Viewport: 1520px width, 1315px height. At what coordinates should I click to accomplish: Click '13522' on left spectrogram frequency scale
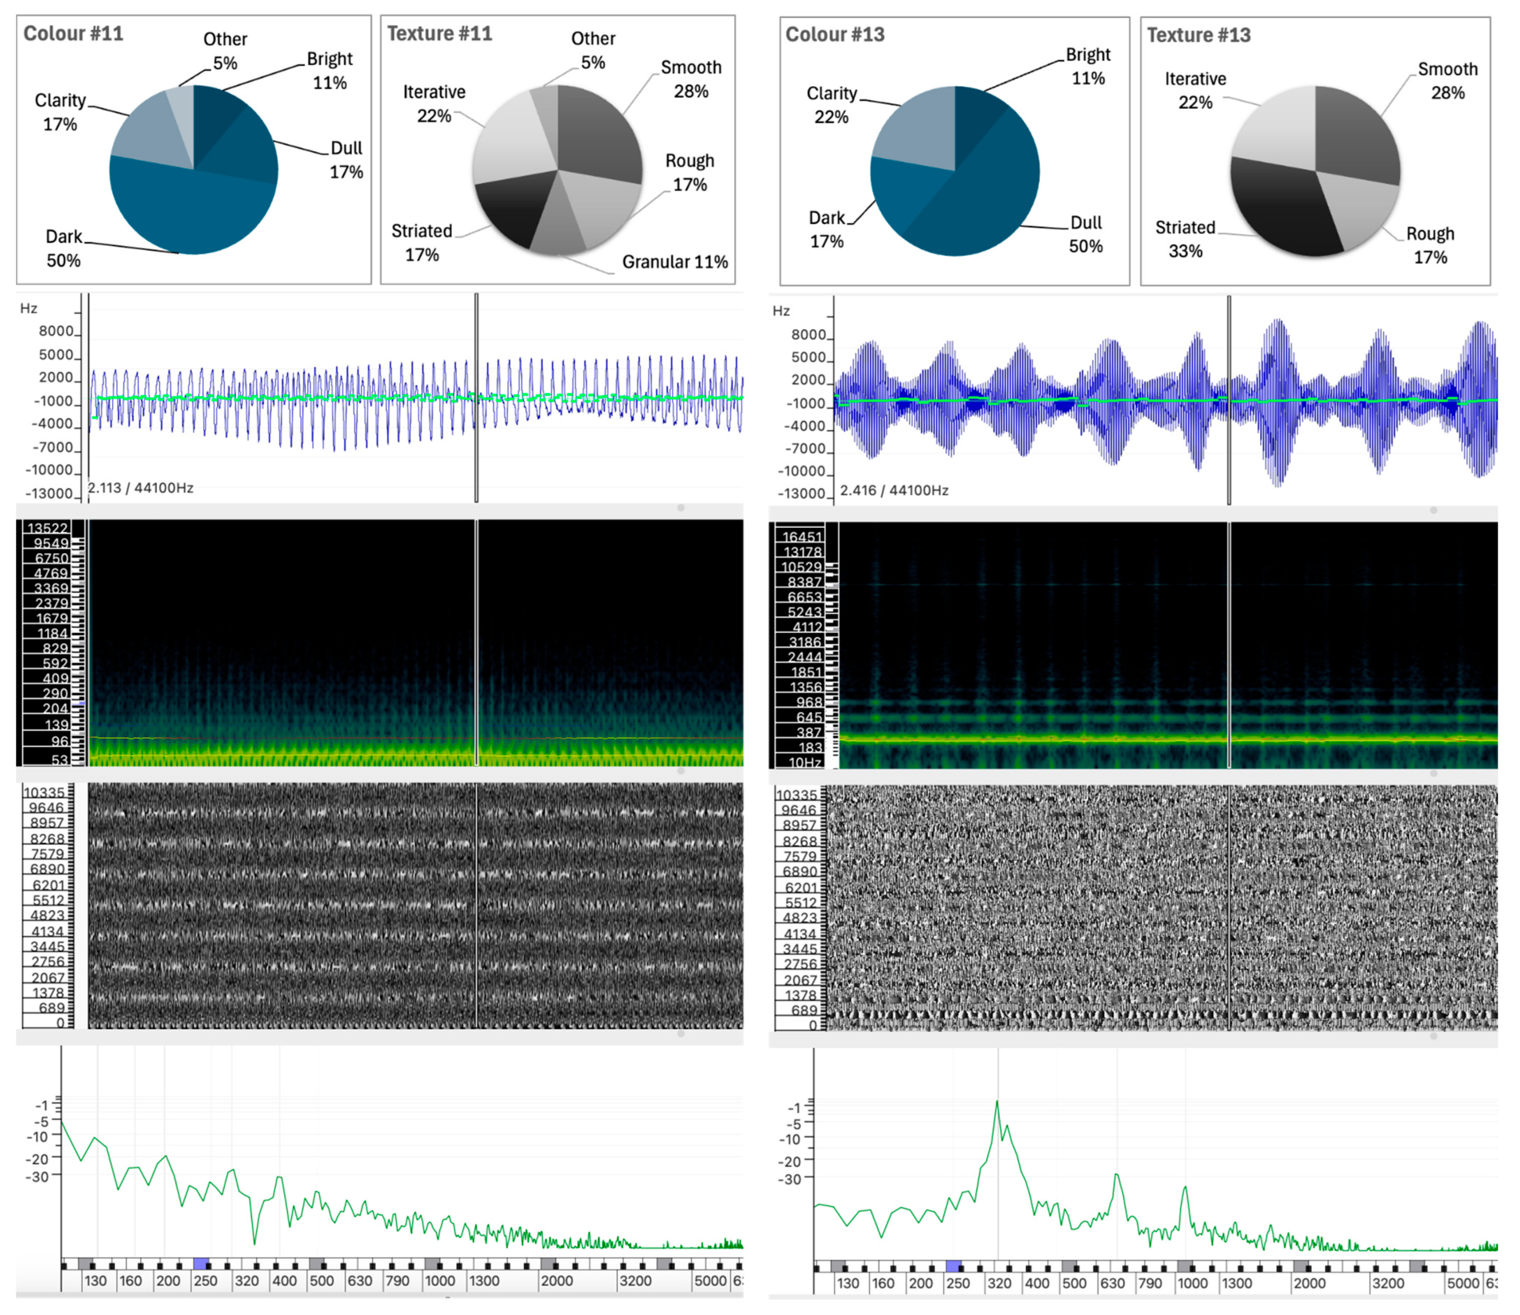(x=47, y=528)
